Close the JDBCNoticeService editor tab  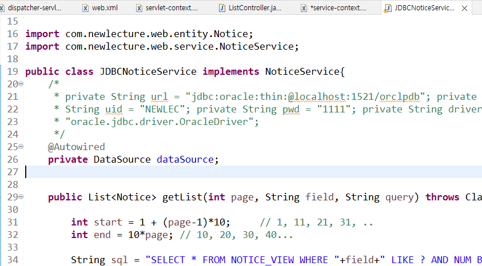464,9
